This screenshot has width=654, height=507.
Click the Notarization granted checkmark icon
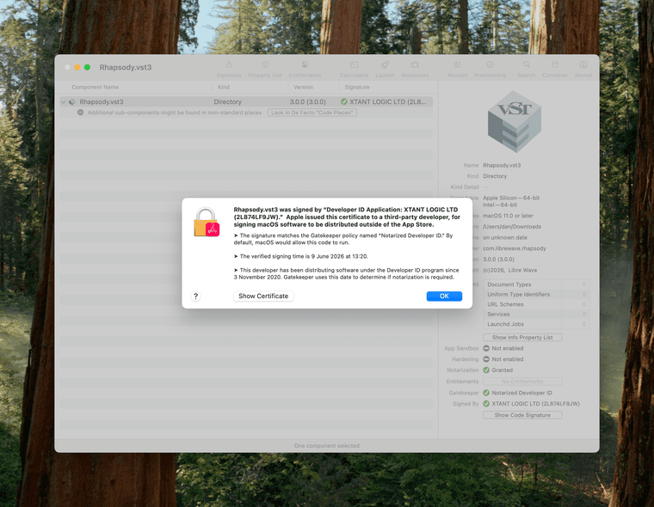click(x=486, y=370)
